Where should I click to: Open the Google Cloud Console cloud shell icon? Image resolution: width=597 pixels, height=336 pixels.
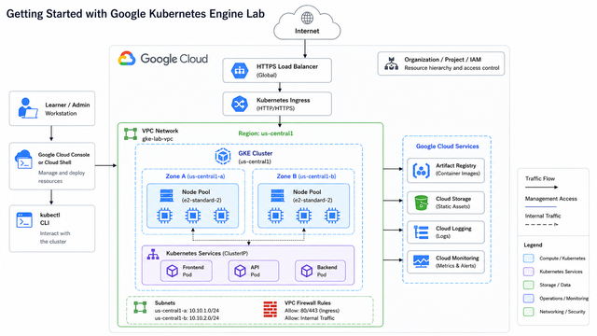click(x=23, y=160)
